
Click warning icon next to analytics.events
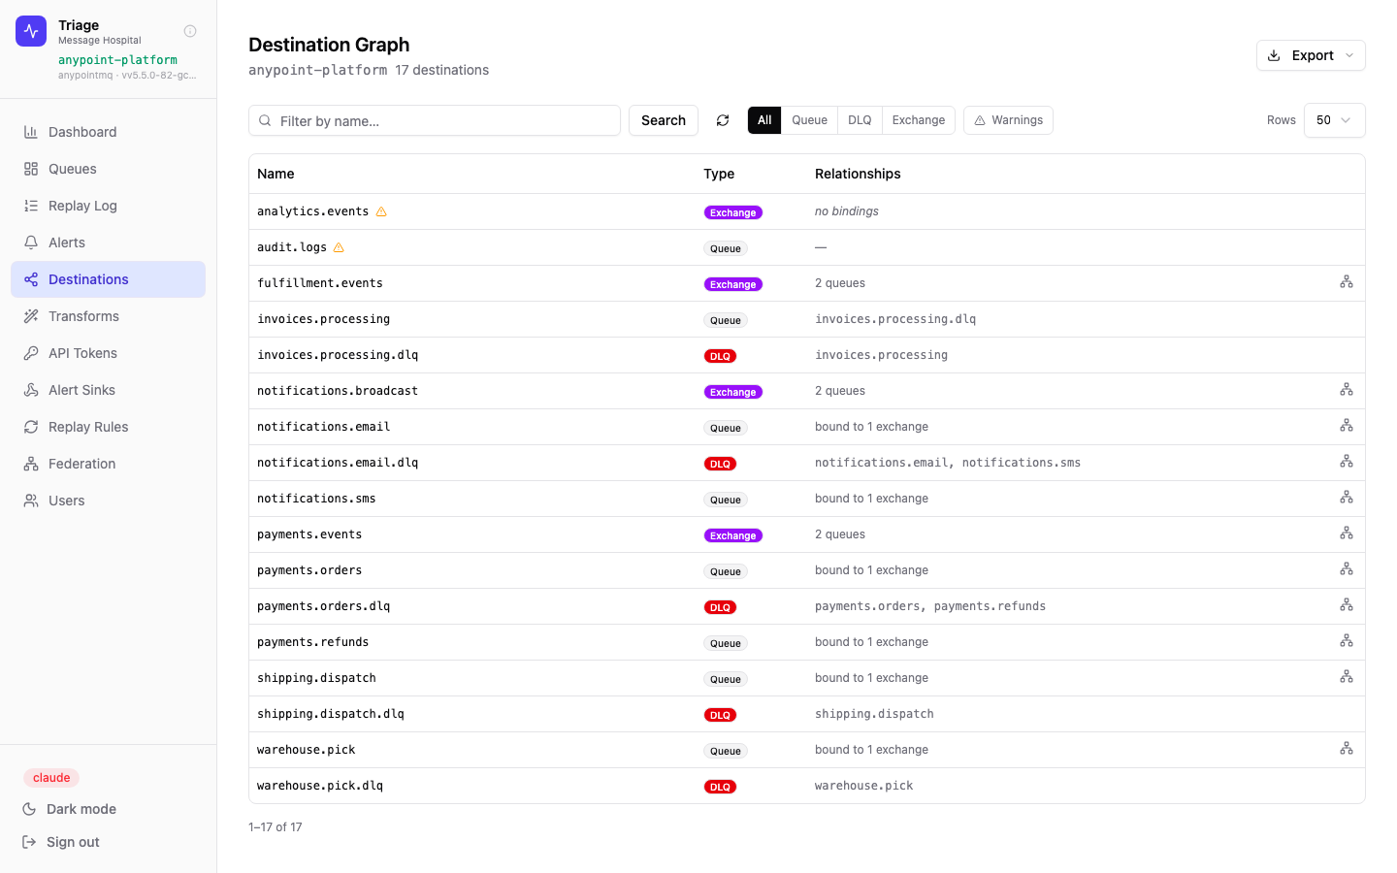pos(381,211)
